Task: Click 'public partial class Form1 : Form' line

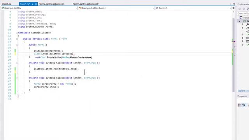Action: (45, 39)
